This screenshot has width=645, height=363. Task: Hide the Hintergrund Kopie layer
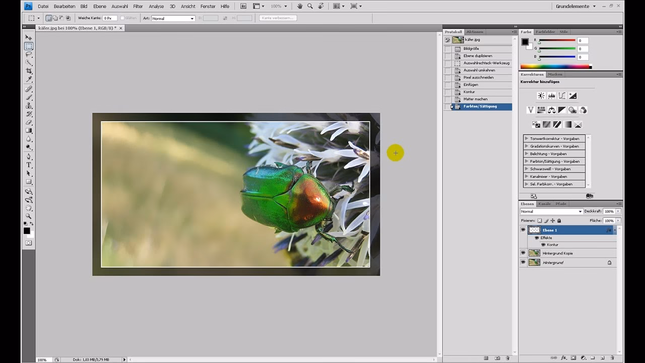click(x=523, y=253)
